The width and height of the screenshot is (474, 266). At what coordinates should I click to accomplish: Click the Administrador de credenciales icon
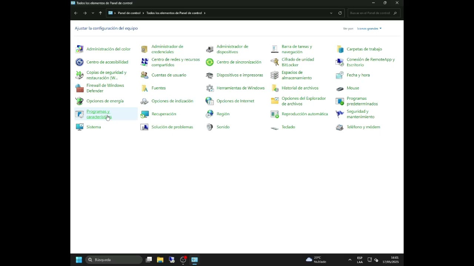coord(144,49)
